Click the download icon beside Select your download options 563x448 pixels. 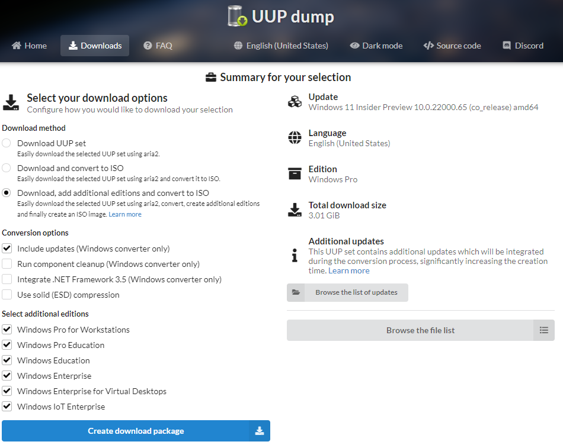point(11,102)
